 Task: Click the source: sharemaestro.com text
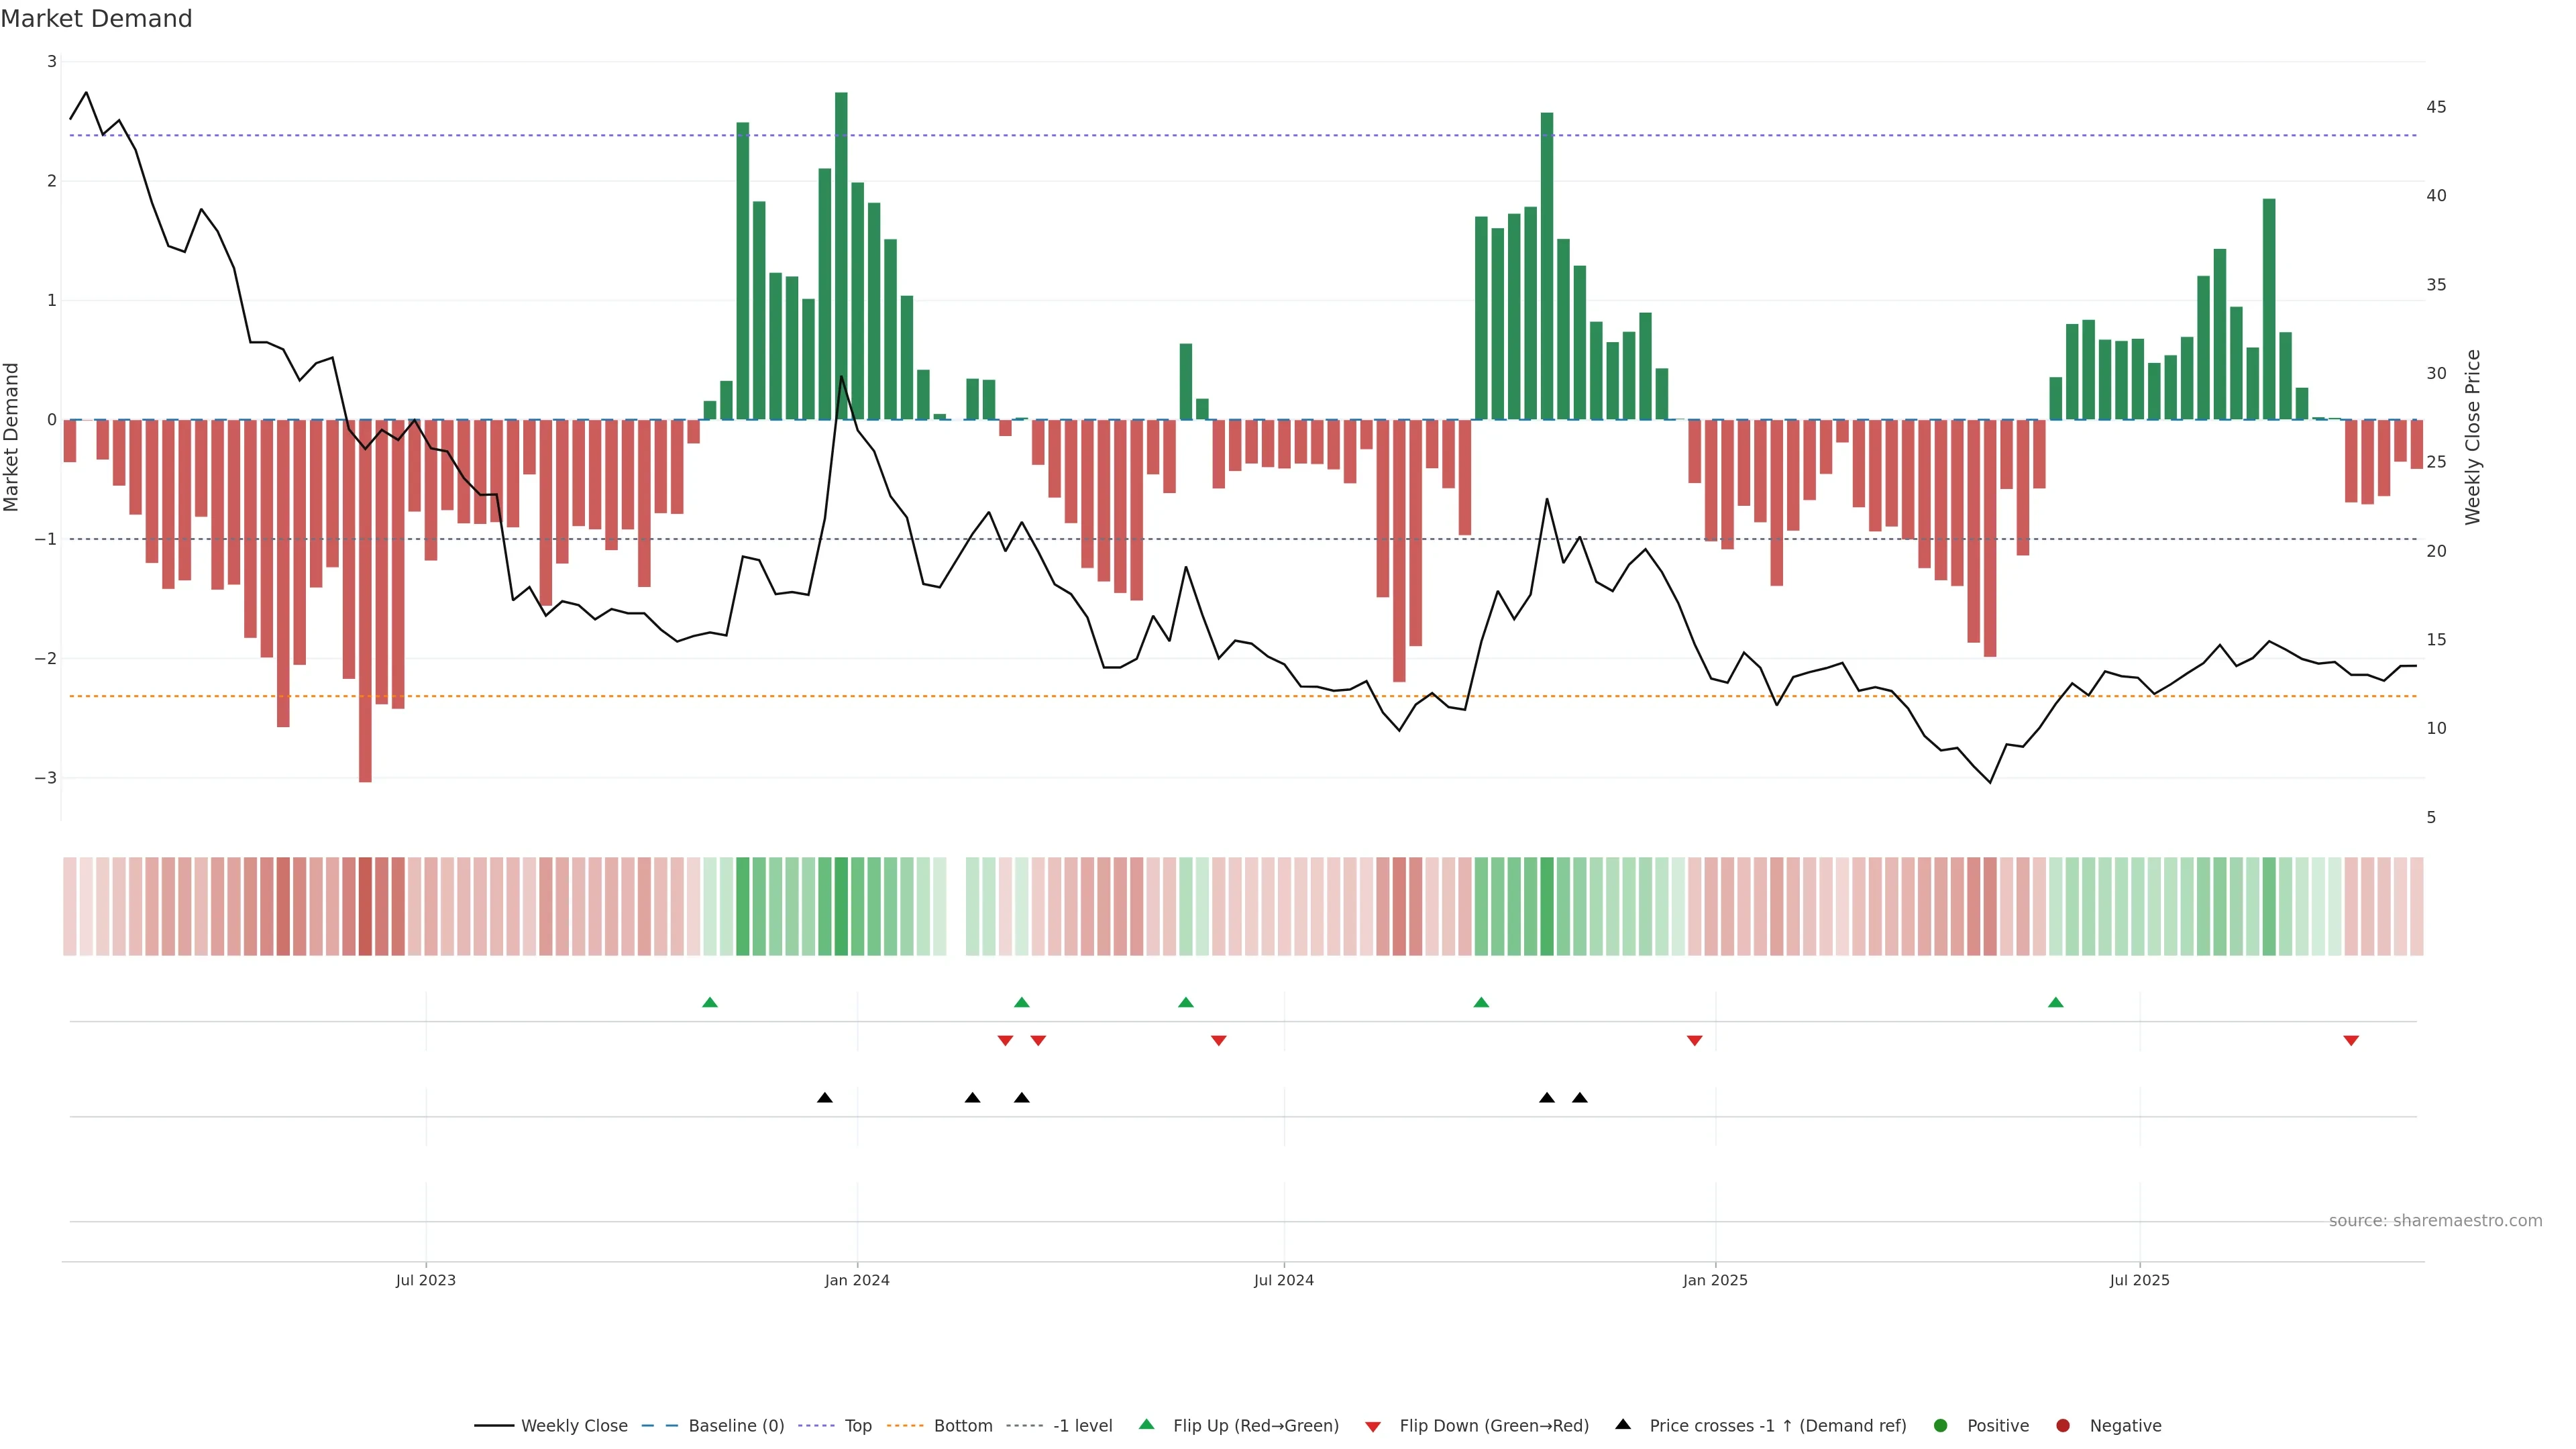(x=2435, y=1220)
